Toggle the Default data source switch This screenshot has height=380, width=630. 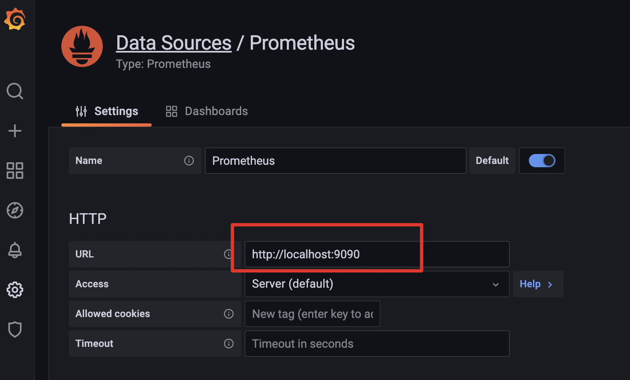coord(542,161)
